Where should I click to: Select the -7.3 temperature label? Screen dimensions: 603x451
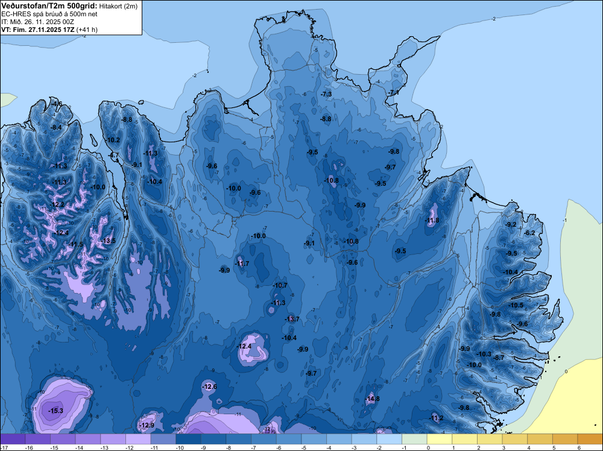[x=326, y=94]
